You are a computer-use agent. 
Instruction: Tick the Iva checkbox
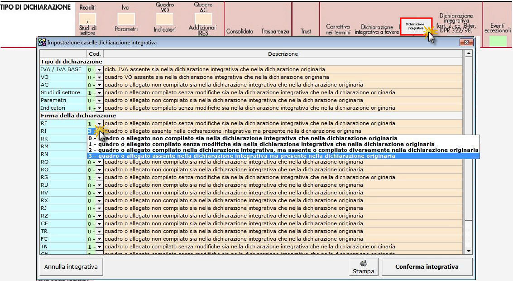126,19
